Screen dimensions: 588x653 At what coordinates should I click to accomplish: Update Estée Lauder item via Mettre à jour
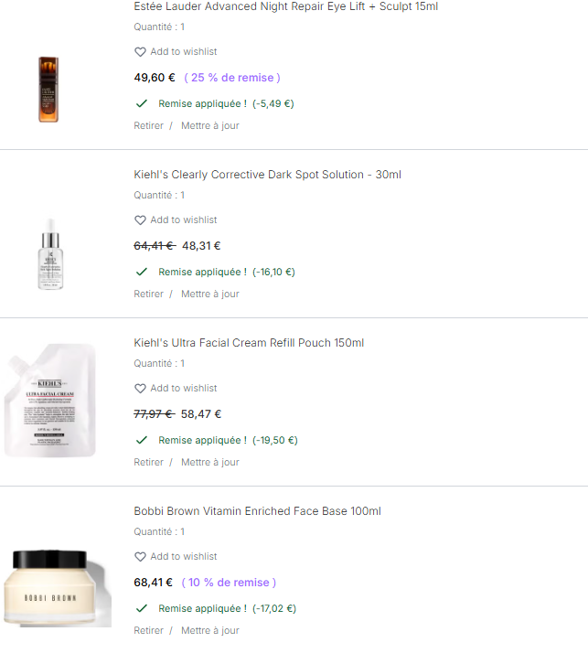(209, 126)
